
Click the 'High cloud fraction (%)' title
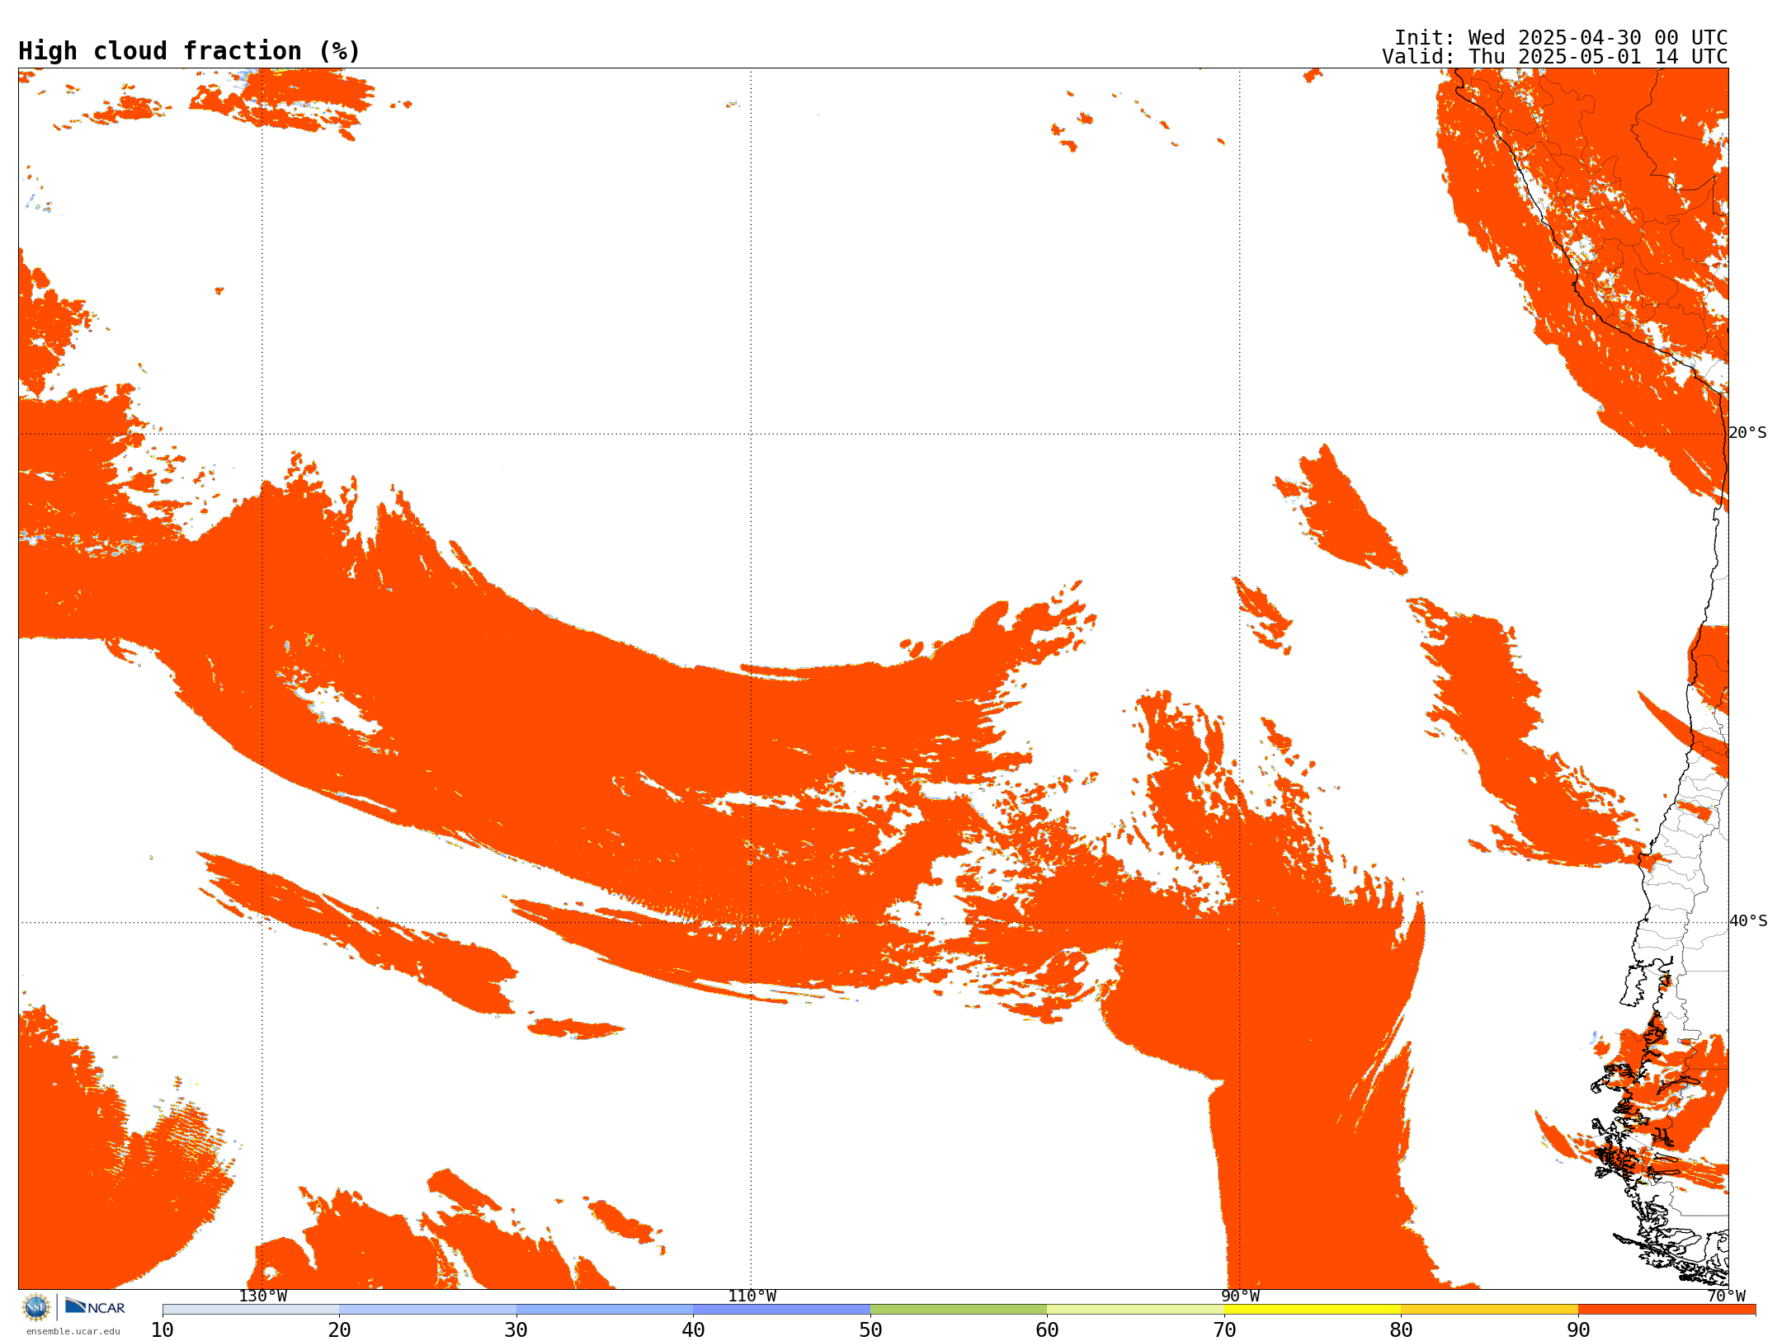pyautogui.click(x=190, y=51)
